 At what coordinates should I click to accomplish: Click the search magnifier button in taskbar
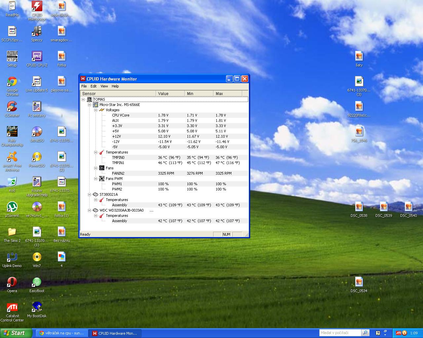click(365, 333)
